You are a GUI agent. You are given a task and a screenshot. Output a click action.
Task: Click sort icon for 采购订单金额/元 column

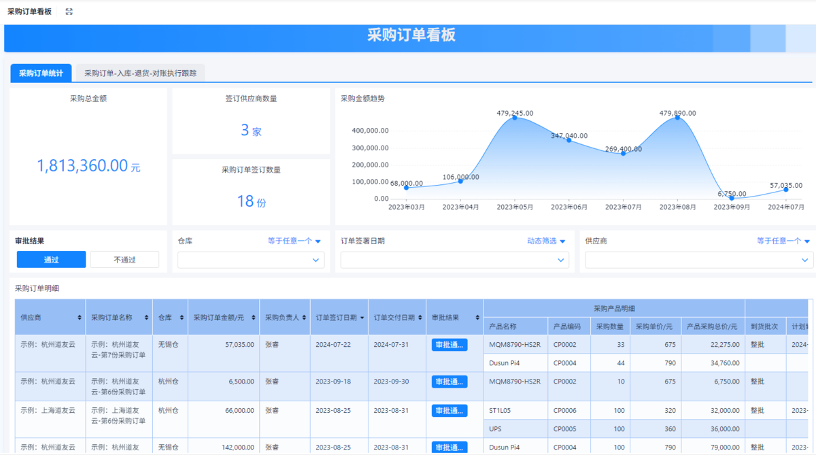pos(253,318)
